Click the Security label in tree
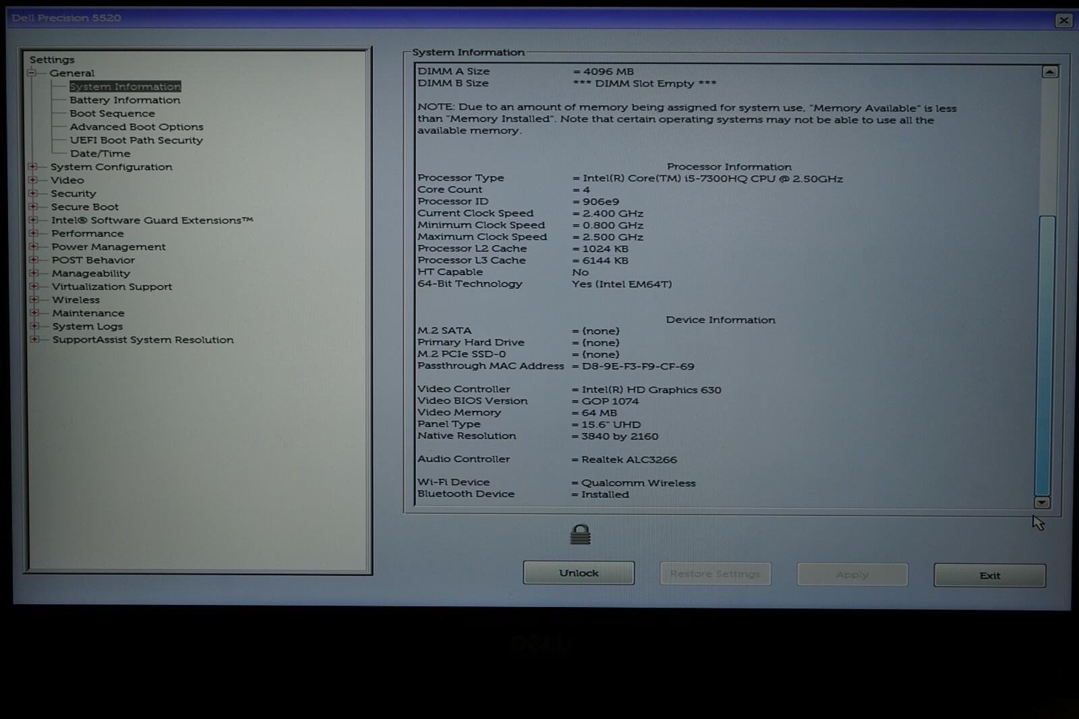 click(x=74, y=194)
